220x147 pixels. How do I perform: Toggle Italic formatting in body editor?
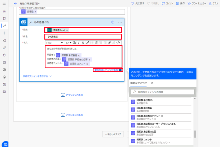(x=79, y=43)
